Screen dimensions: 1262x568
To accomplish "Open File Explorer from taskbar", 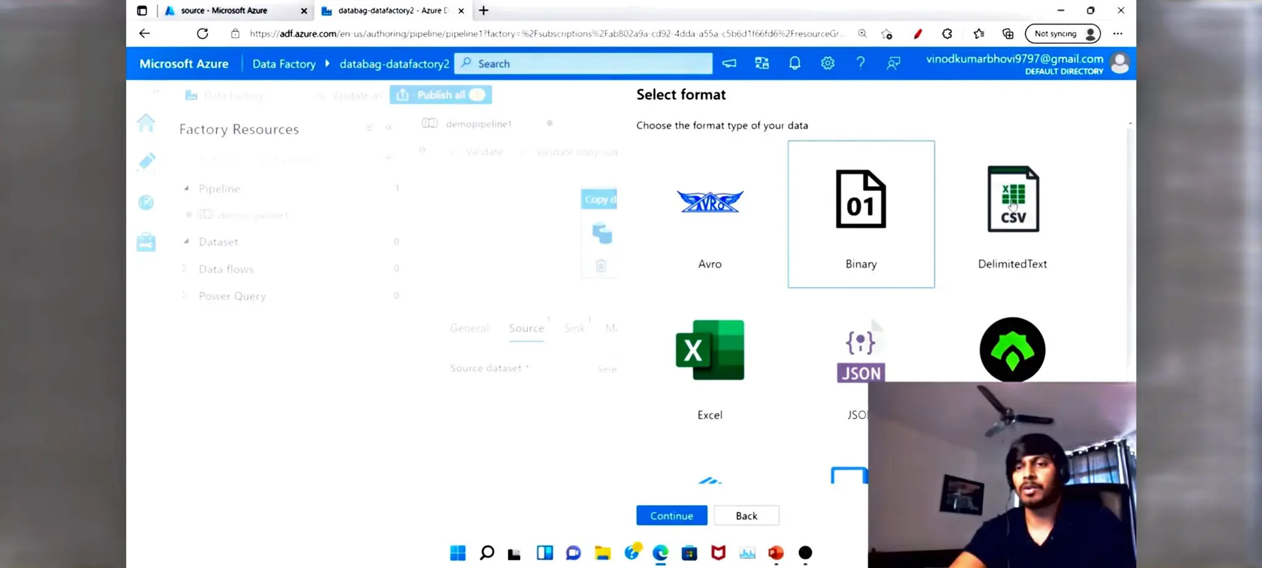I will pos(603,553).
